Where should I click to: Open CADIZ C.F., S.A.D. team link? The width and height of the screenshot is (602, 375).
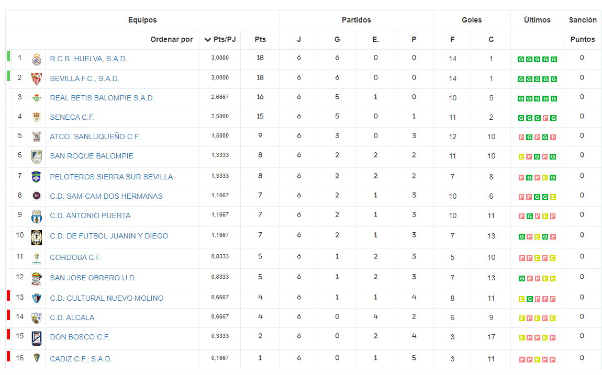point(81,359)
